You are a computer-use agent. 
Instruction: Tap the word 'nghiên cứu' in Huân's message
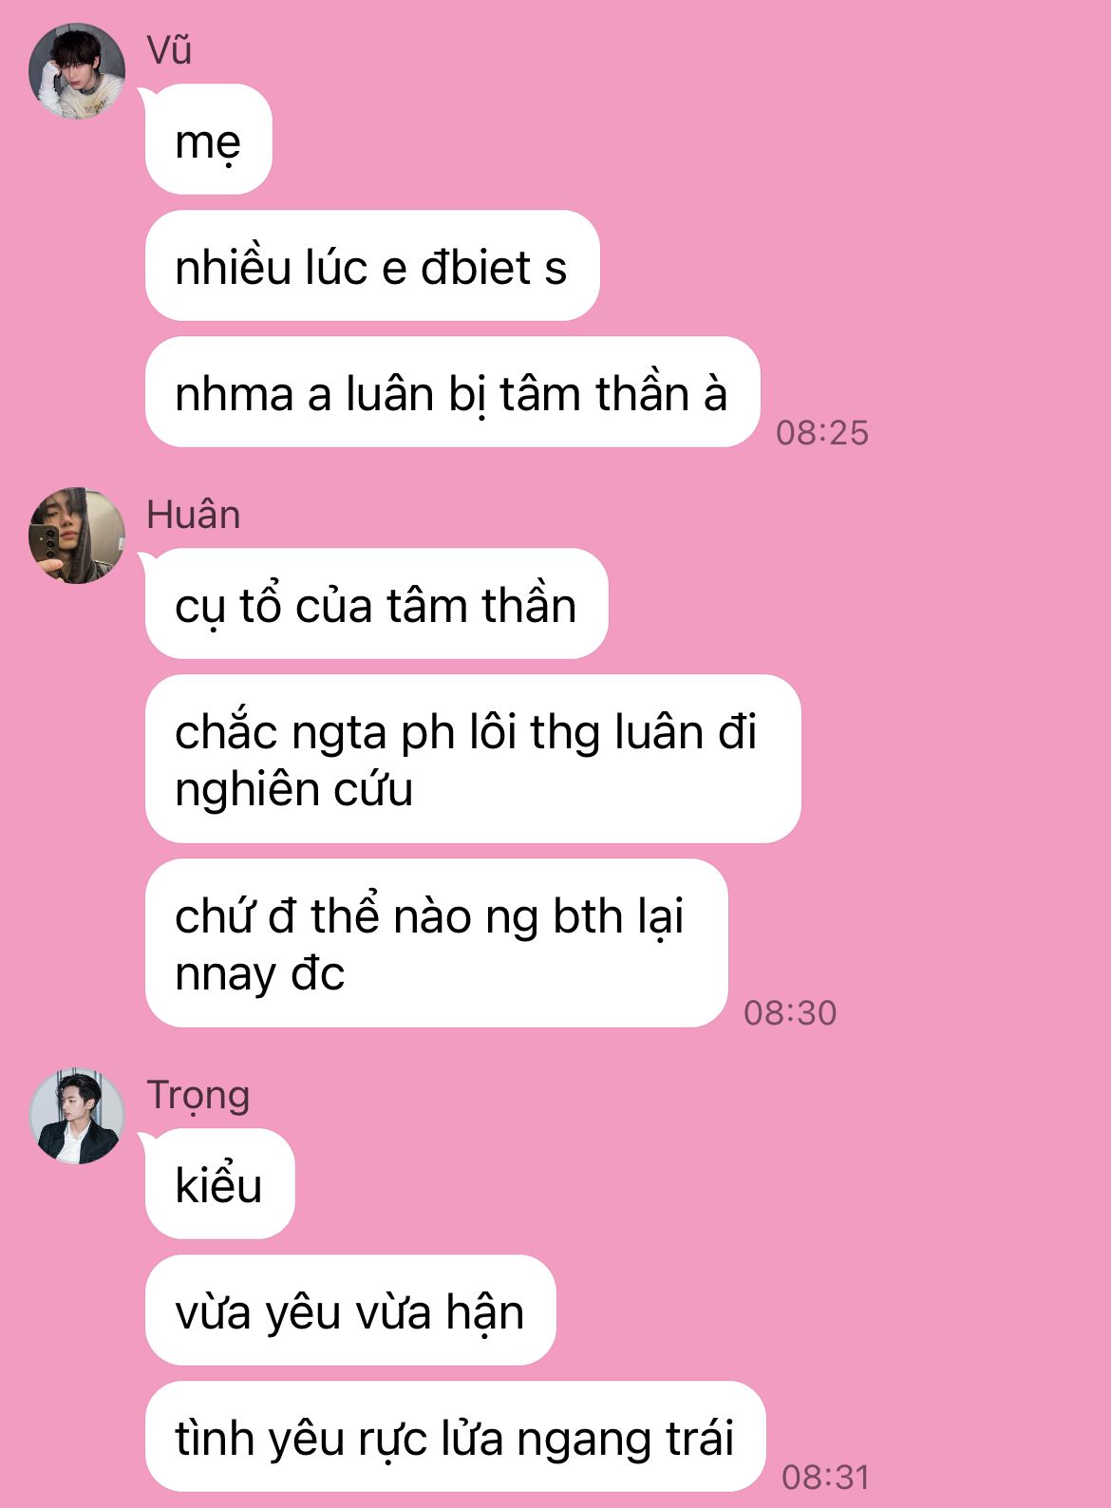click(294, 790)
